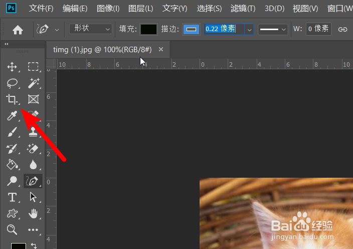Click the 0.22 像素 stroke width field
This screenshot has width=353, height=249.
[224, 29]
